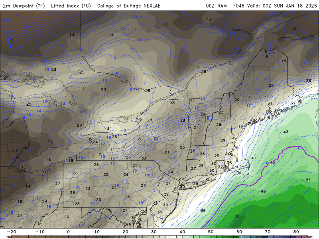Click the blue "23" contour label

(25, 27)
